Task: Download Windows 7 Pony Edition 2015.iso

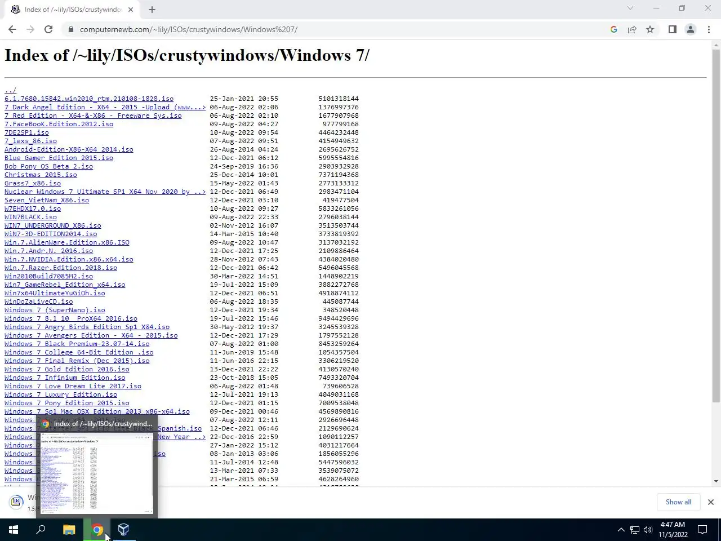Action: tap(67, 403)
